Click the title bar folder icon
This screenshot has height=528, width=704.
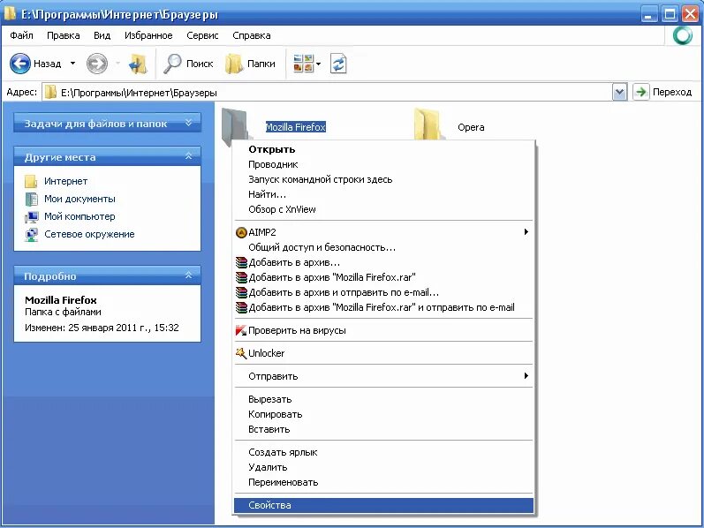pos(10,14)
